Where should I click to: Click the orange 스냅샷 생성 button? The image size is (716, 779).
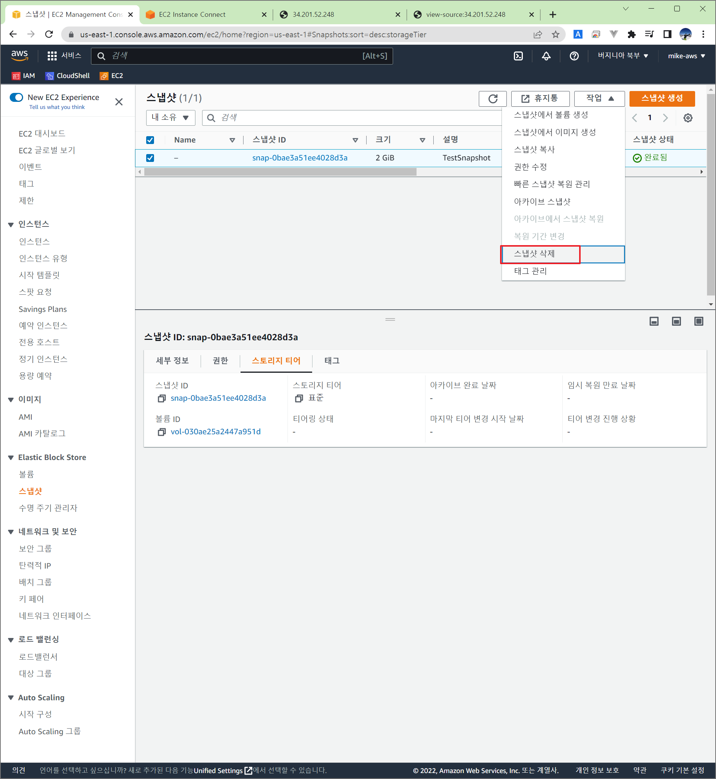[662, 98]
